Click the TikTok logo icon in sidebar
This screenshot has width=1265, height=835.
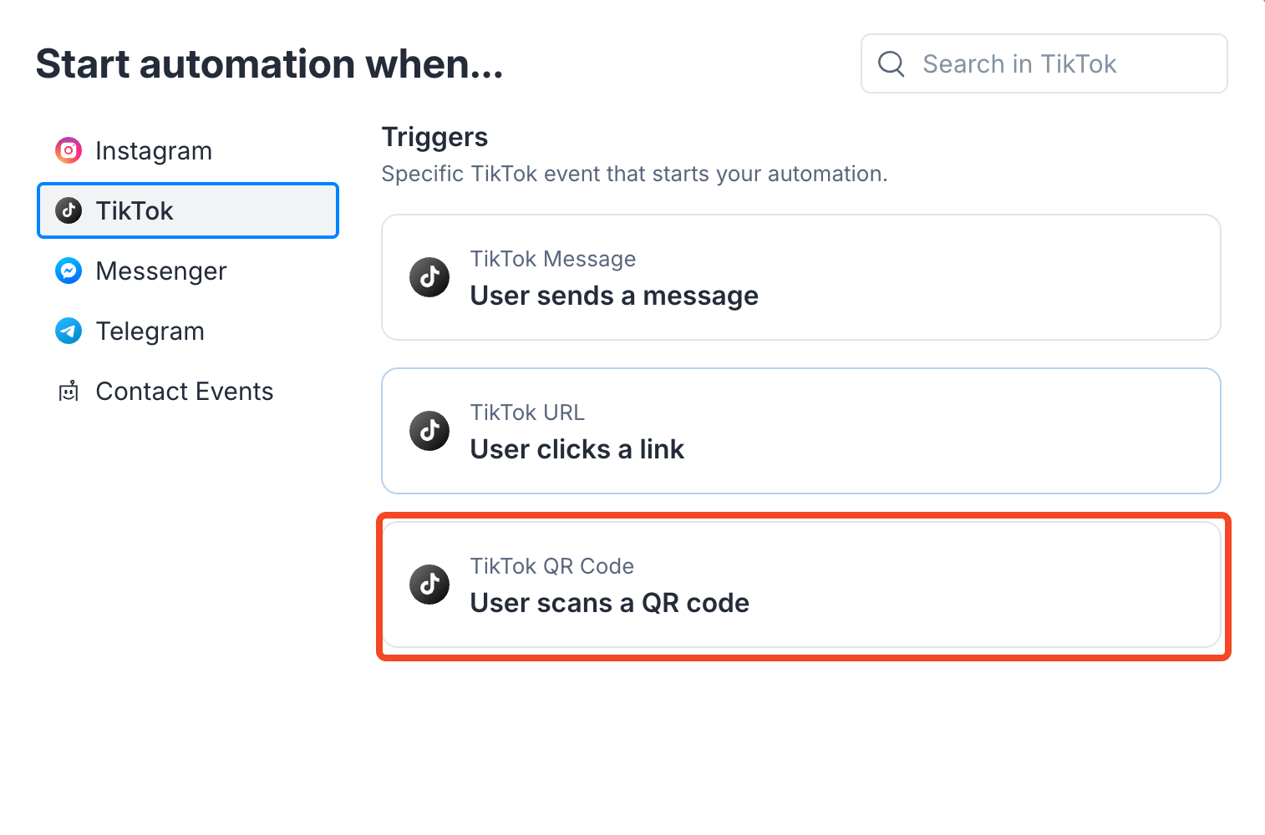(69, 210)
